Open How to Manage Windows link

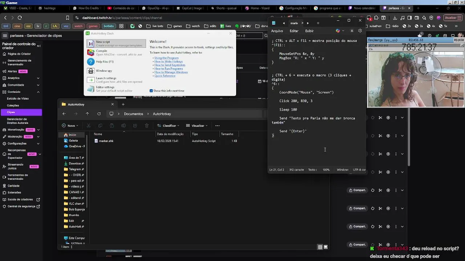coord(171,72)
